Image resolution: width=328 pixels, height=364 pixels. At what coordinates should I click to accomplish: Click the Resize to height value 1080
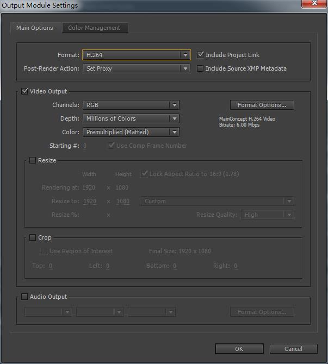(x=123, y=202)
